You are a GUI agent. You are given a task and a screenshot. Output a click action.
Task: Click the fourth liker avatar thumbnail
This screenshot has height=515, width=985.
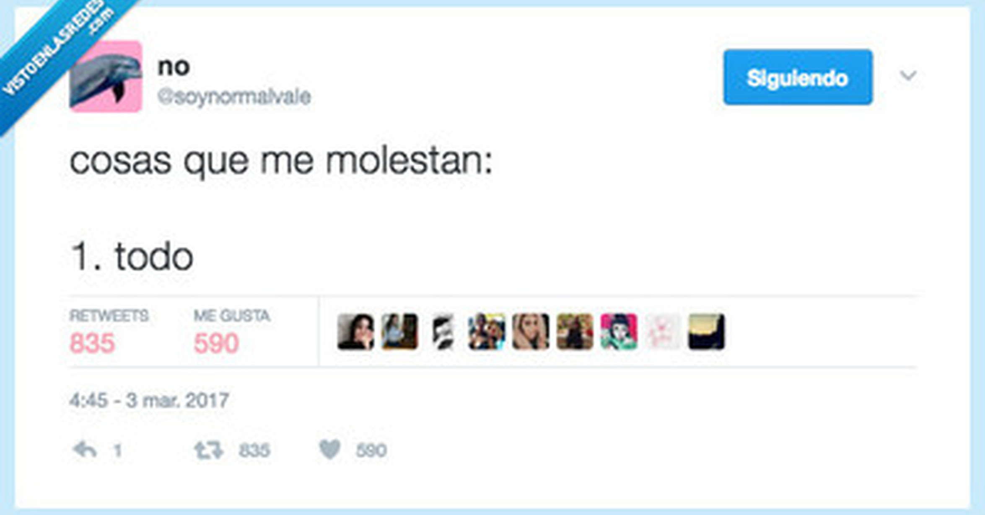487,332
